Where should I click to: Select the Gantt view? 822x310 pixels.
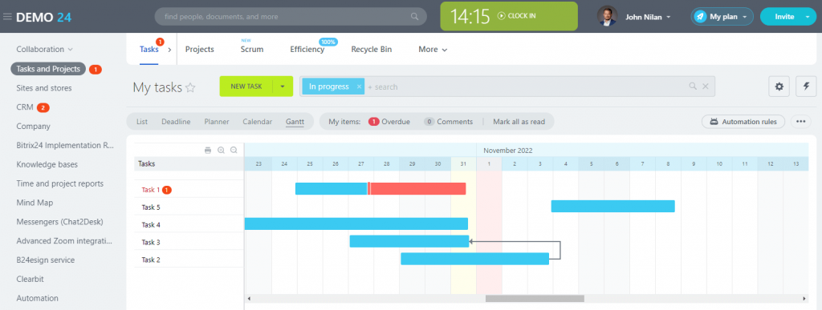pos(295,122)
